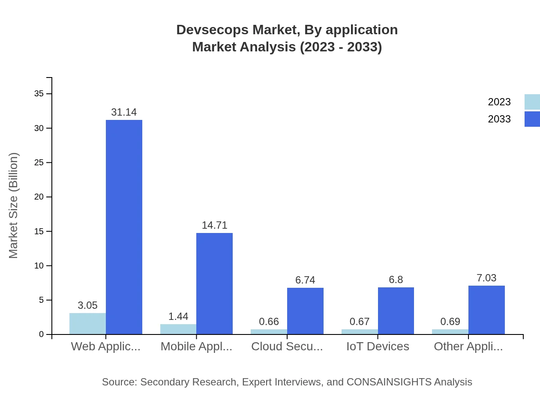Viewport: 540px width, 394px height.
Task: Click the 7.03 value label above Other Applications
Action: (x=486, y=278)
